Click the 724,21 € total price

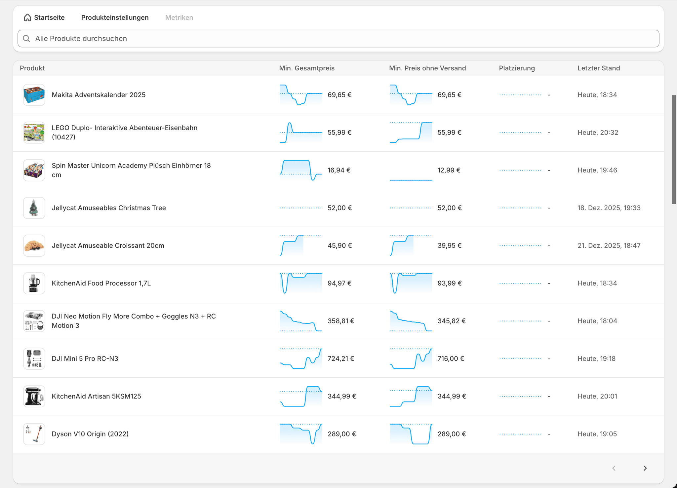(341, 358)
